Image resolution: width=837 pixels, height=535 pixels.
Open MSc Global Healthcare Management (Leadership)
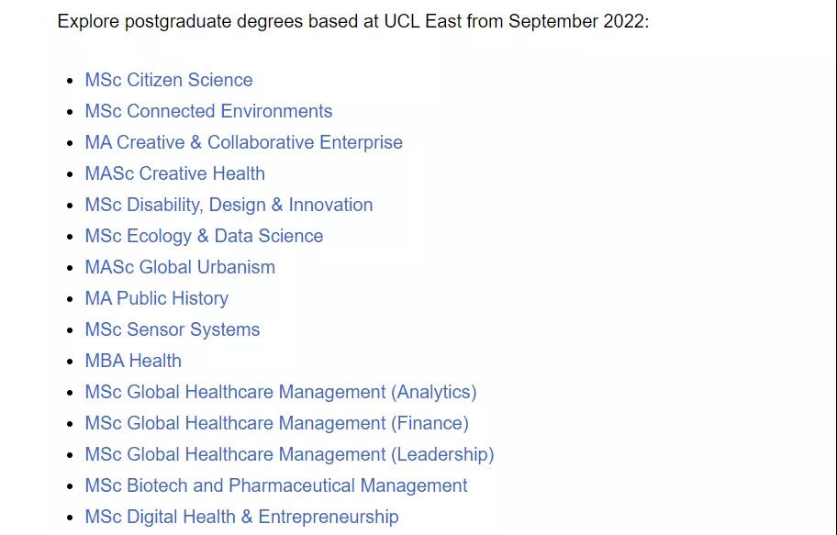coord(289,454)
